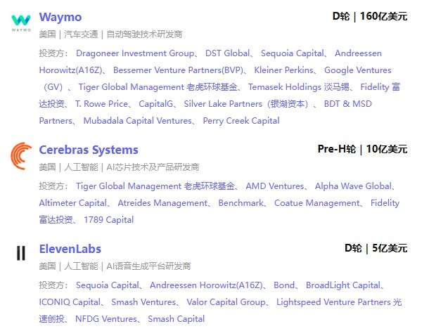
Task: Open the AMD Ventures investor link
Action: click(x=274, y=186)
